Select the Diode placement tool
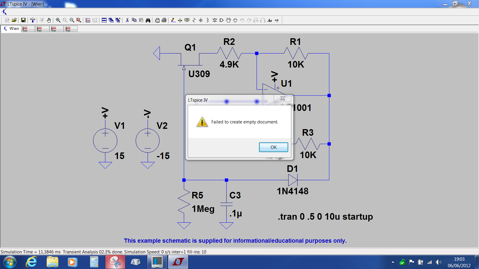Screen dimensions: 479x269 tap(215, 20)
